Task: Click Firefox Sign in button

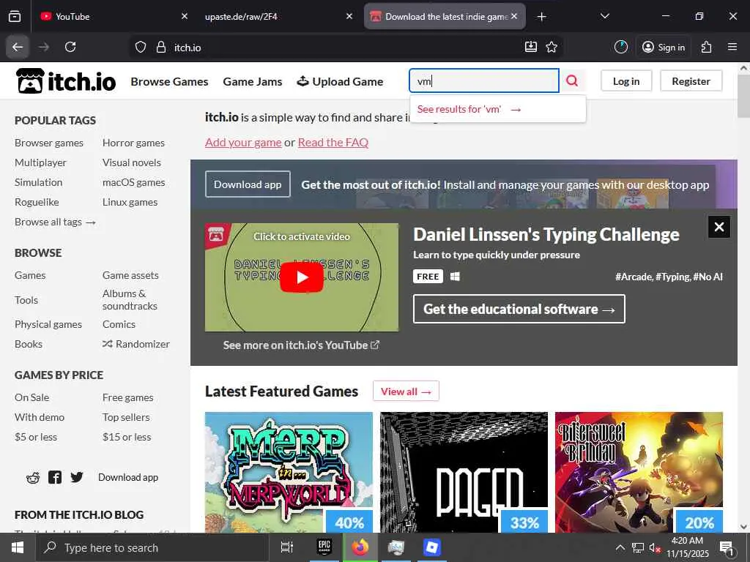Action: [664, 48]
